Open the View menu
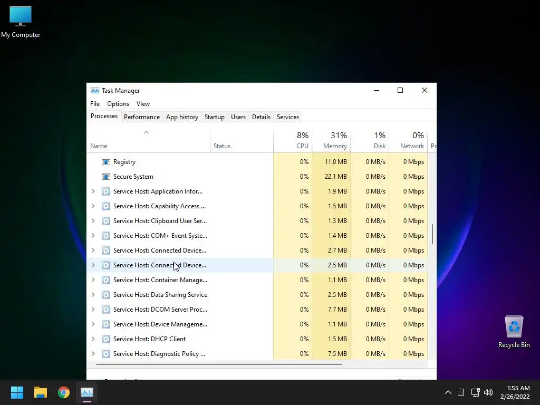The width and height of the screenshot is (540, 405). pos(143,104)
